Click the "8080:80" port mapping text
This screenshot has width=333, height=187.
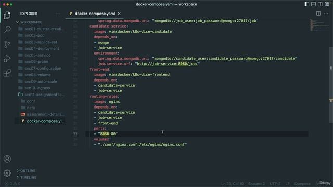[x=108, y=134]
